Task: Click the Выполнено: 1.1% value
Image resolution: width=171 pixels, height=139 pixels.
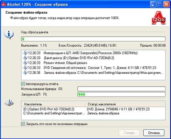Action: point(34,46)
